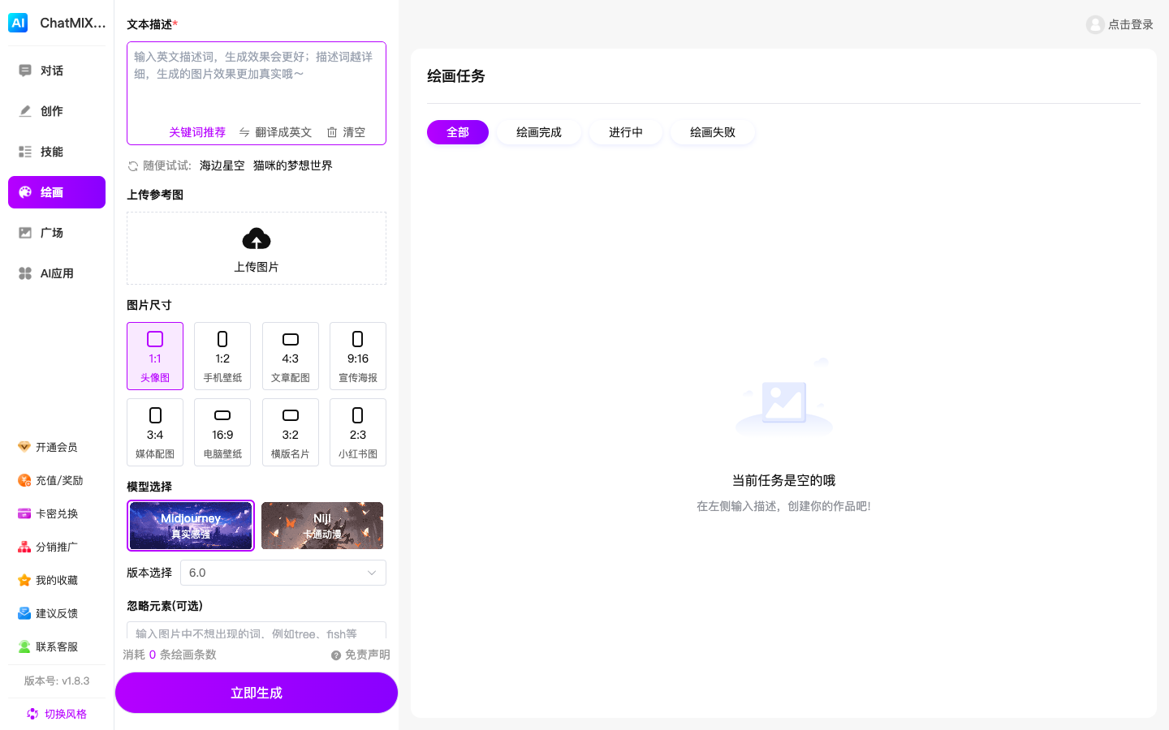Select the Niji 卡通动漫 model
Image resolution: width=1169 pixels, height=730 pixels.
(322, 526)
